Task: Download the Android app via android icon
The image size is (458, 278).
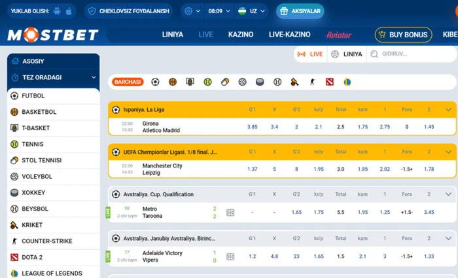Action: click(x=57, y=11)
